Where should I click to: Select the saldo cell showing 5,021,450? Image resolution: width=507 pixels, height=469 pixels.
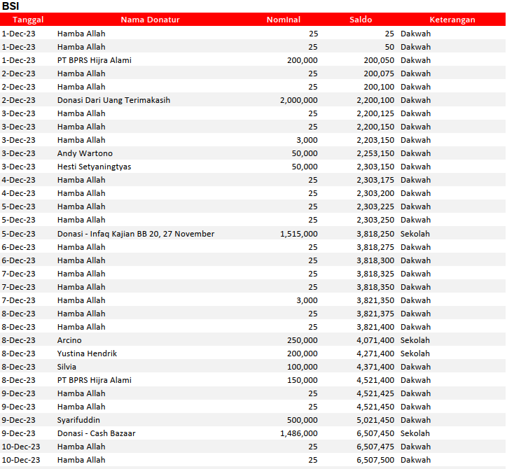coord(375,420)
